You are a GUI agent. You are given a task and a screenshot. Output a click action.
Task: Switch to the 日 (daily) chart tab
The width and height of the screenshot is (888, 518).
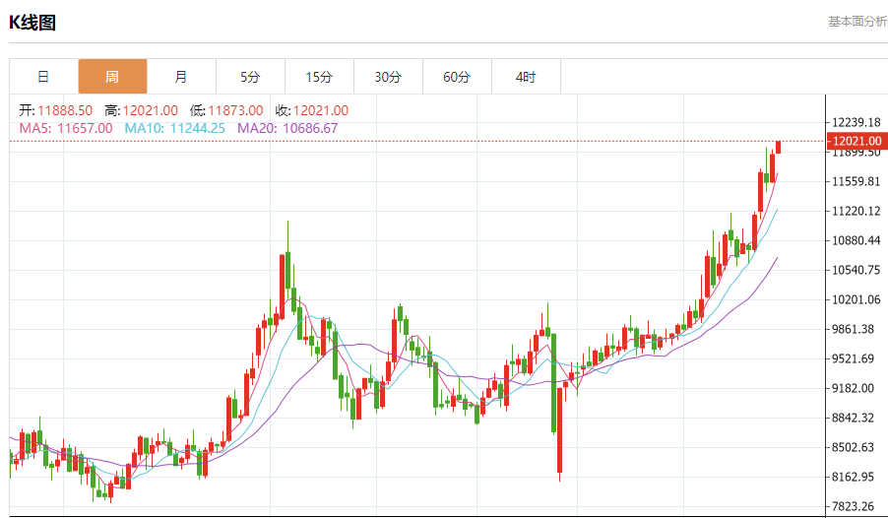tap(43, 77)
